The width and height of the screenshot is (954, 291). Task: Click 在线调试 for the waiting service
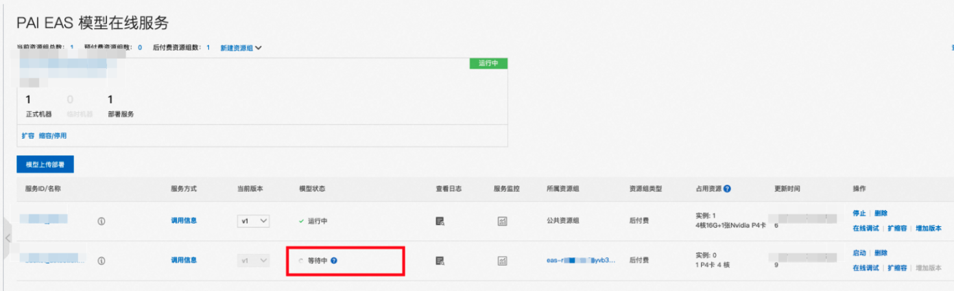point(865,268)
